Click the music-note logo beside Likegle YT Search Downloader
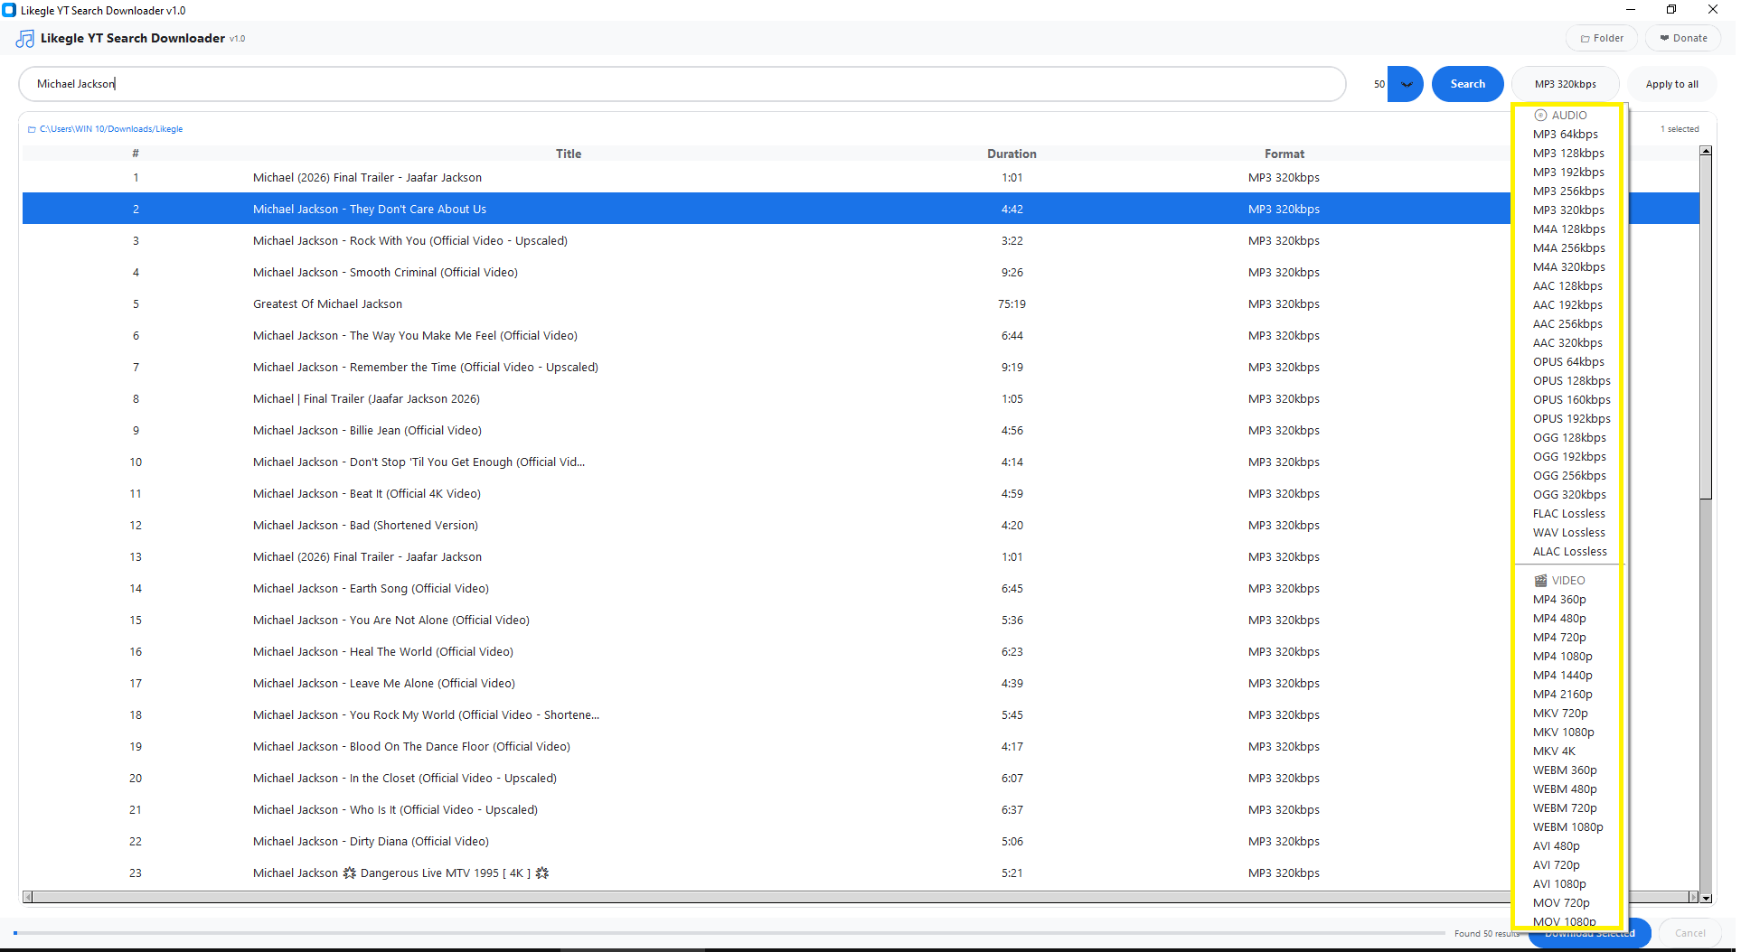This screenshot has height=952, width=1741. (24, 38)
